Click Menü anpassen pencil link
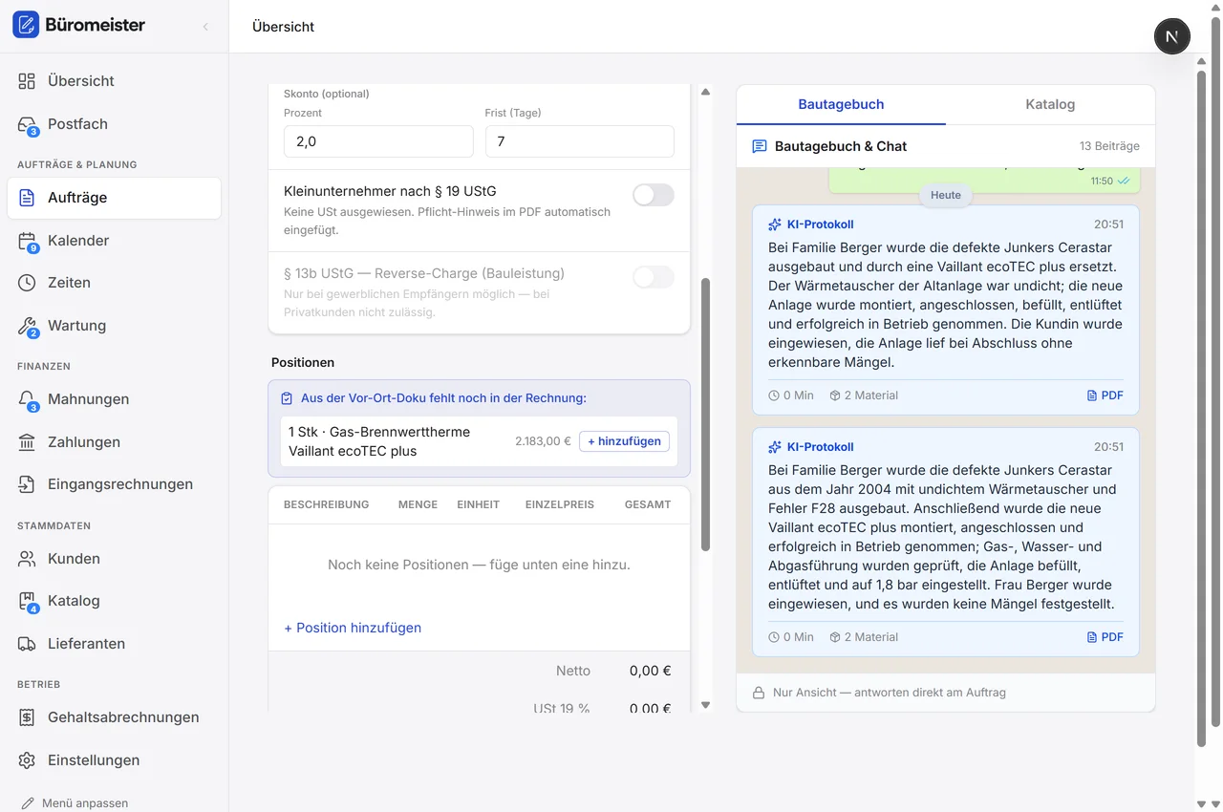Image resolution: width=1223 pixels, height=812 pixels. point(75,803)
